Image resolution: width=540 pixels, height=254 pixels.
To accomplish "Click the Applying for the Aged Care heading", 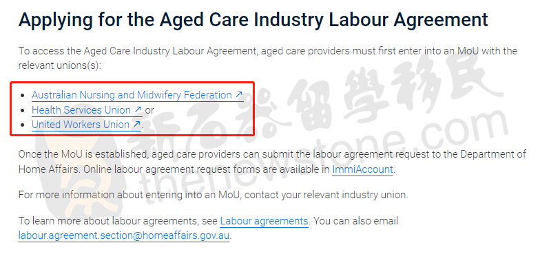I will 253,20.
